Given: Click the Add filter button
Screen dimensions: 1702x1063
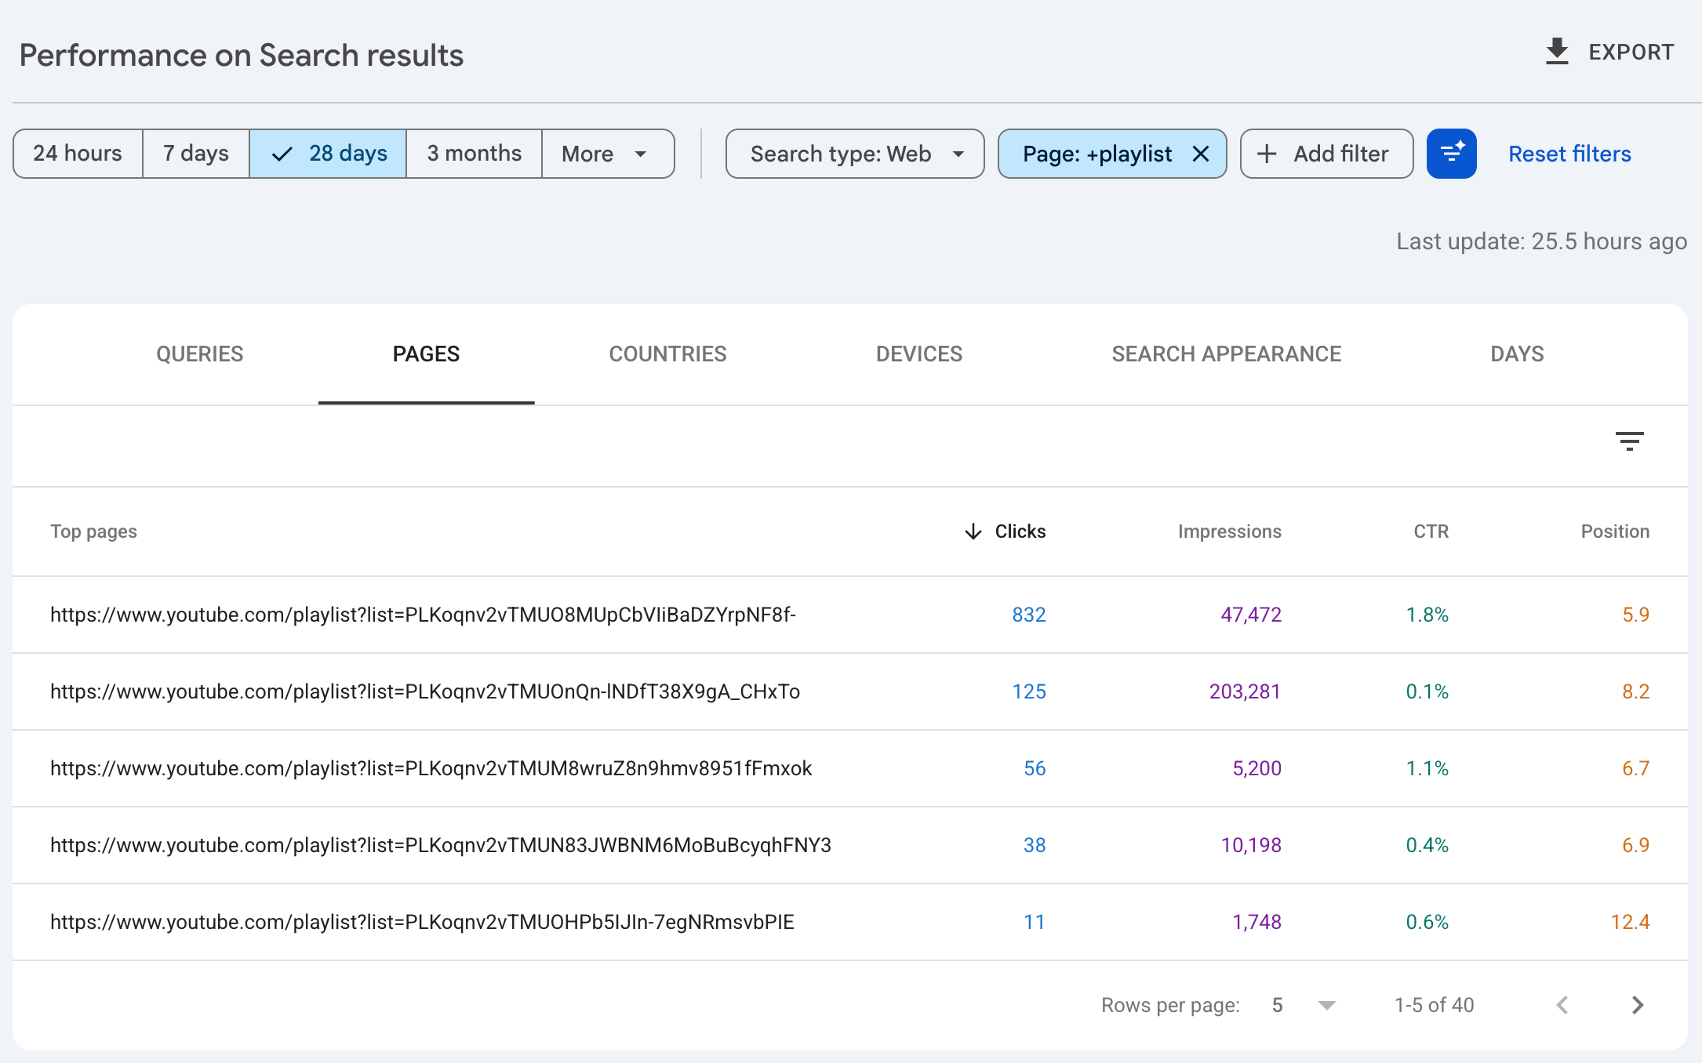Looking at the screenshot, I should (1326, 154).
